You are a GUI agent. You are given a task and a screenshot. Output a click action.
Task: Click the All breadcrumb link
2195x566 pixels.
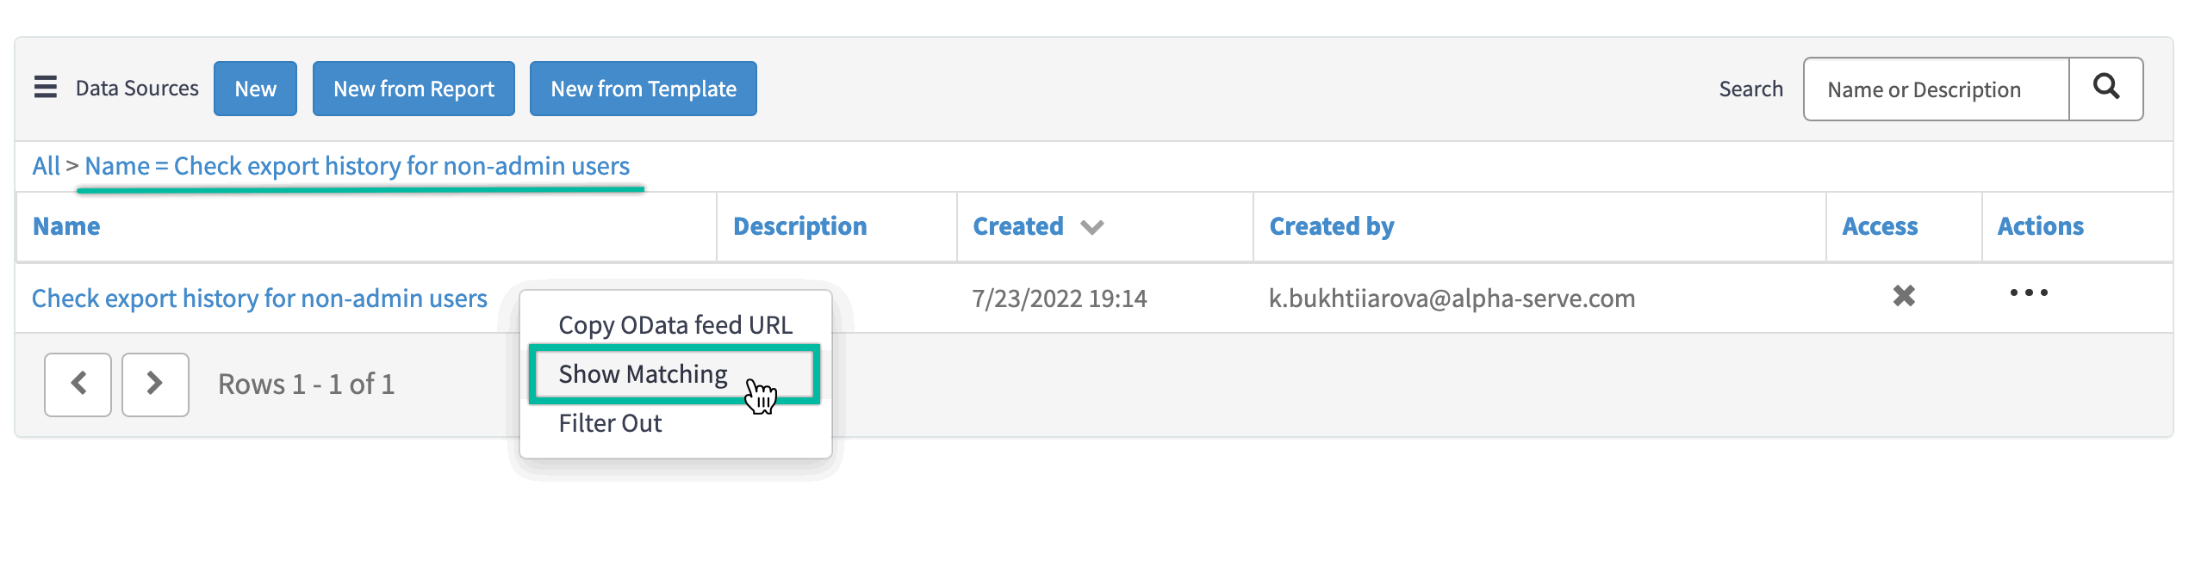[46, 166]
